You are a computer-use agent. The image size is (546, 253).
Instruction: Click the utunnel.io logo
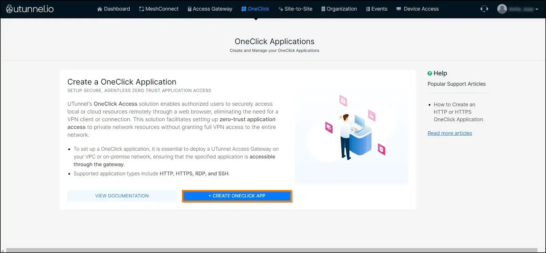pyautogui.click(x=30, y=9)
